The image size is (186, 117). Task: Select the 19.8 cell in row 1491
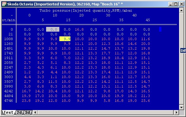pyautogui.click(x=146, y=48)
